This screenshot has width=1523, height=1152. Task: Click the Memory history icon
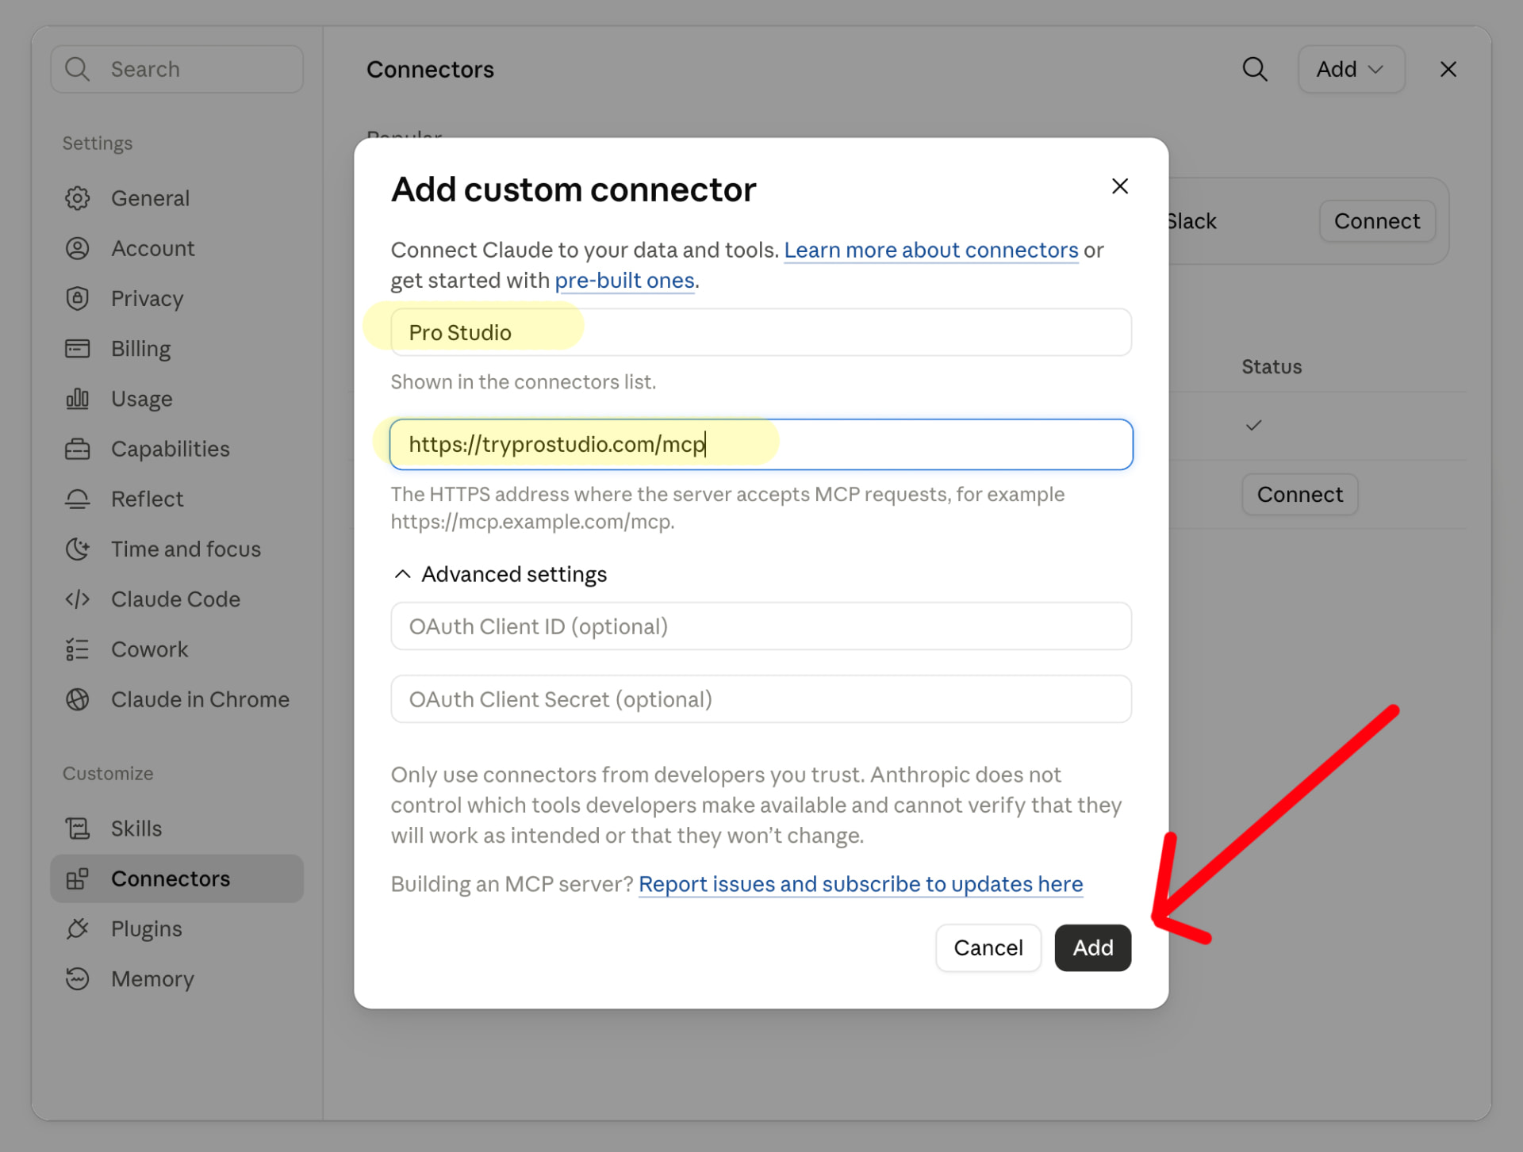(77, 978)
